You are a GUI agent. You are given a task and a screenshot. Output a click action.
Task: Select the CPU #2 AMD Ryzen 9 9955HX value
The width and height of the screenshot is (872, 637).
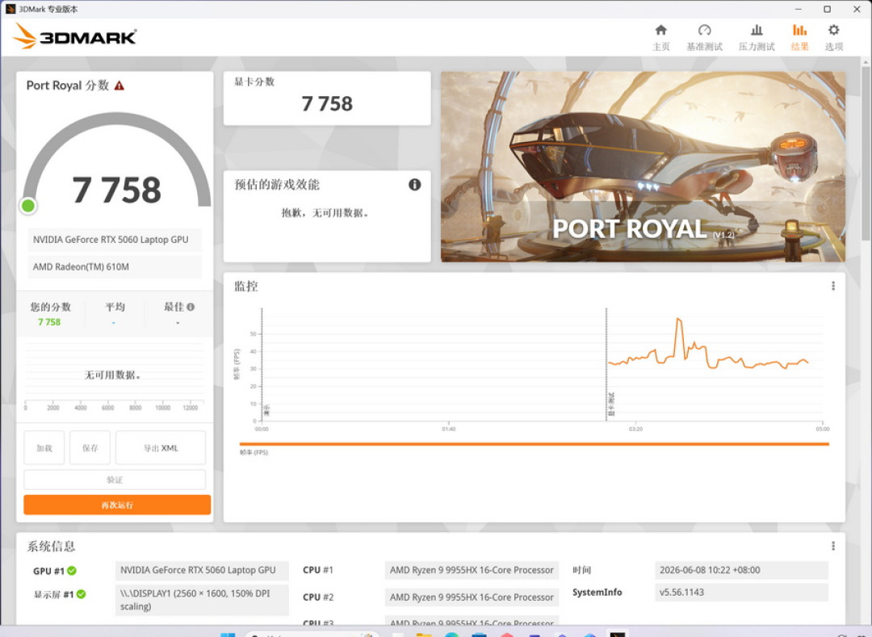click(x=472, y=597)
